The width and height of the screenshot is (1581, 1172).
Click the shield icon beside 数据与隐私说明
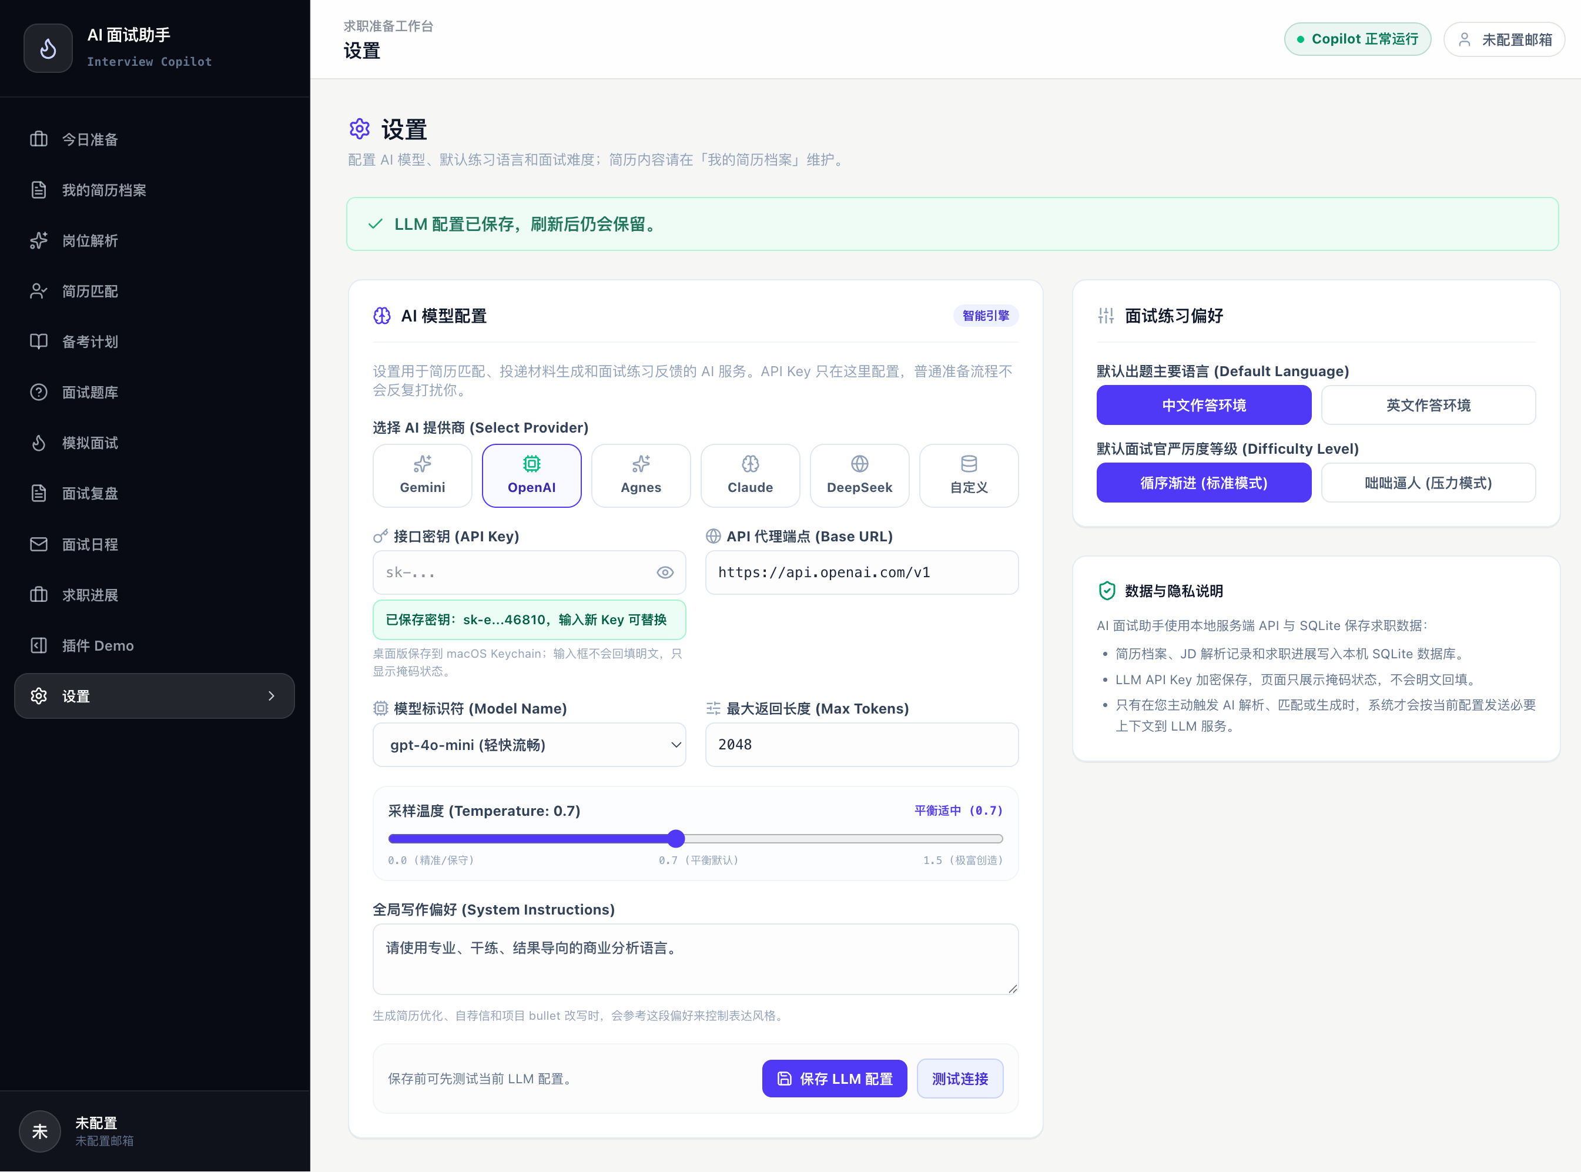(1107, 591)
